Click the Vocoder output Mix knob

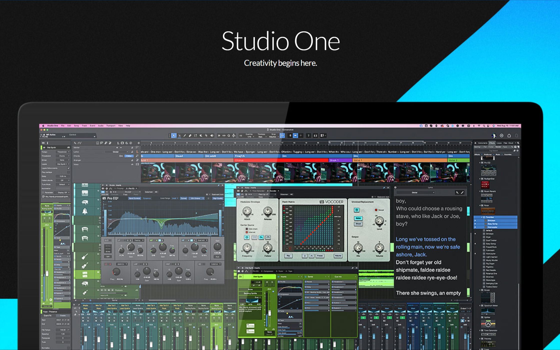click(x=358, y=248)
